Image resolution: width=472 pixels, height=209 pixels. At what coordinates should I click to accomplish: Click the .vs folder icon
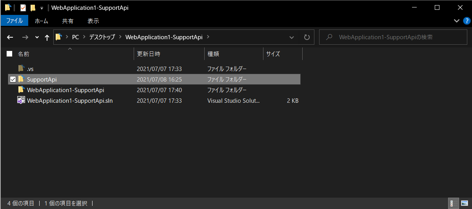coord(21,68)
